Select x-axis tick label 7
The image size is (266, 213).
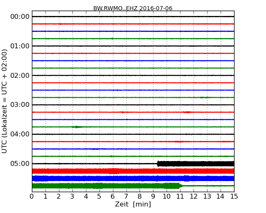pos(126,197)
